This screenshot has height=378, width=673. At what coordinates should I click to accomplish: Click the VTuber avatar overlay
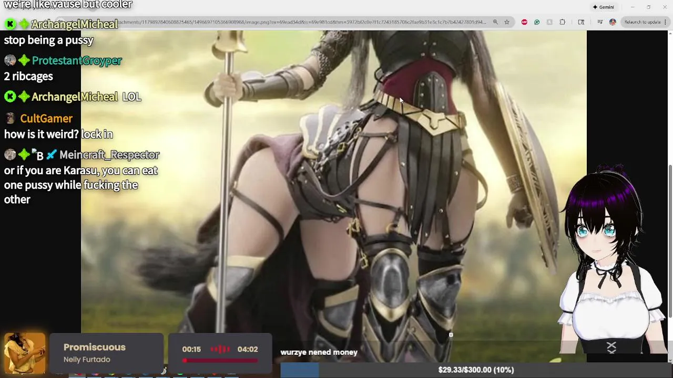[x=613, y=260]
